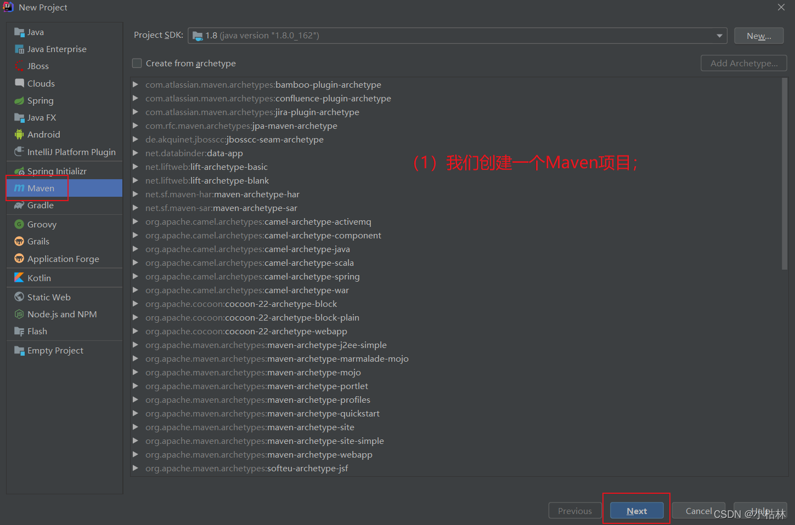795x525 pixels.
Task: Click the Groovy 'G' icon
Action: pos(19,224)
